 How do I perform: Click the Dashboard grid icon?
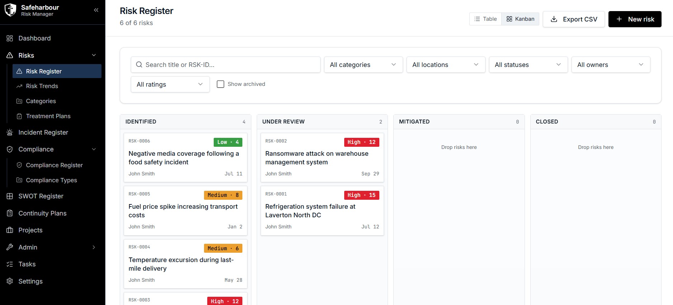pos(10,38)
